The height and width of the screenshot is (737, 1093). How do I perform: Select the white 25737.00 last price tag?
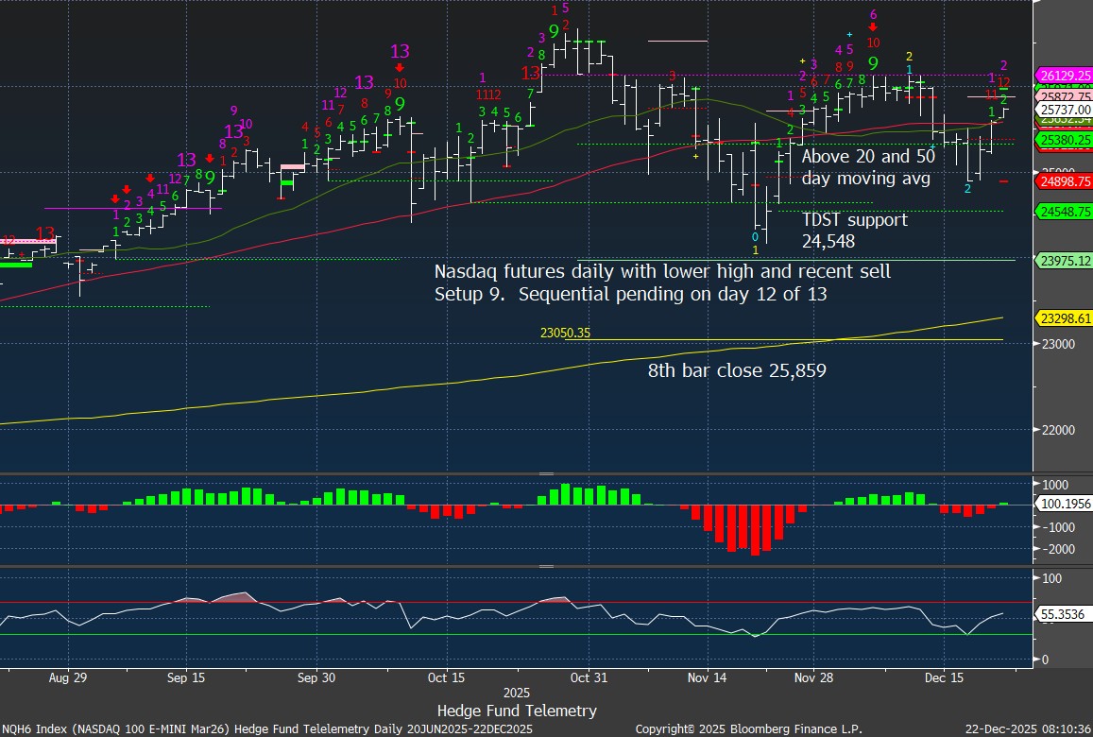pos(1065,110)
